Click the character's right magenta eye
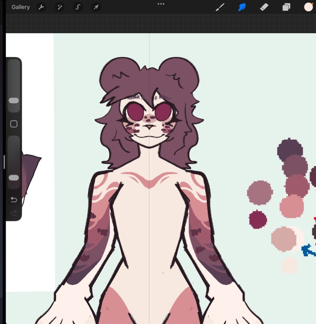 click(164, 112)
